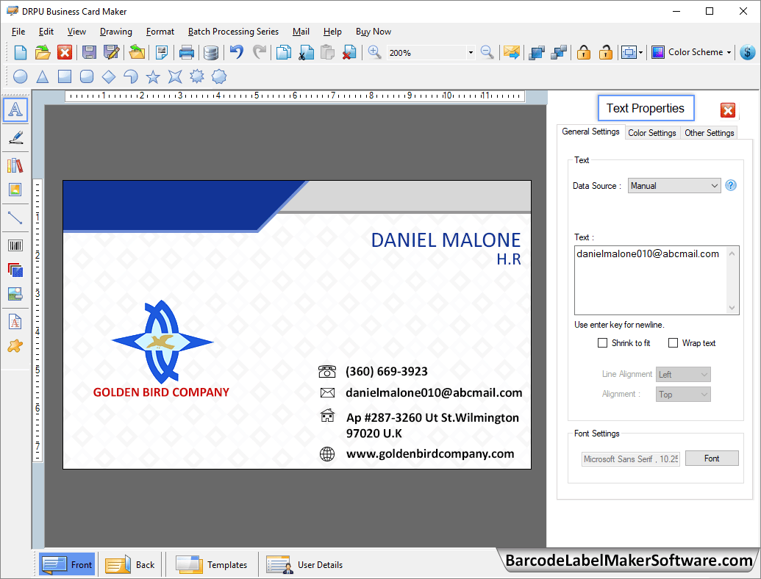Select the Barcode tool
This screenshot has width=761, height=579.
point(15,245)
